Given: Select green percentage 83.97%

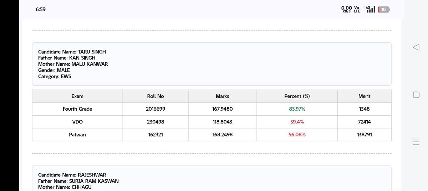Looking at the screenshot, I should pos(297,109).
